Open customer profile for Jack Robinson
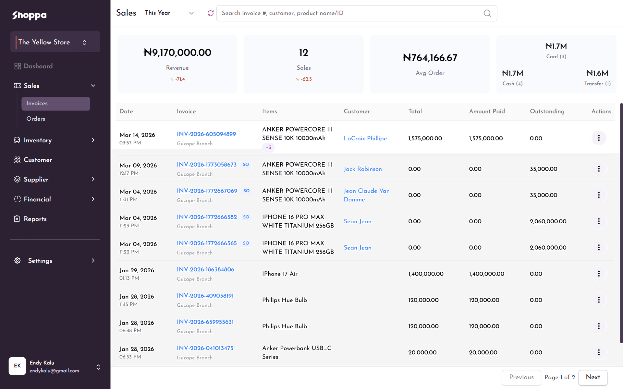 point(362,169)
